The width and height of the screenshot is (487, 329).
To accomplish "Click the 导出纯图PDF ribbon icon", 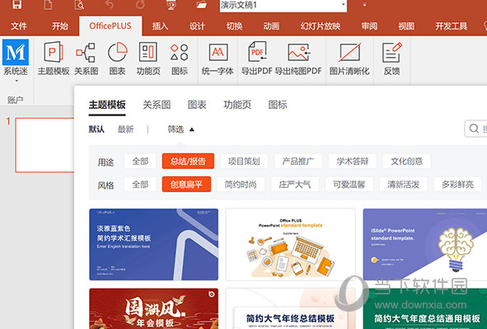I will tap(298, 59).
